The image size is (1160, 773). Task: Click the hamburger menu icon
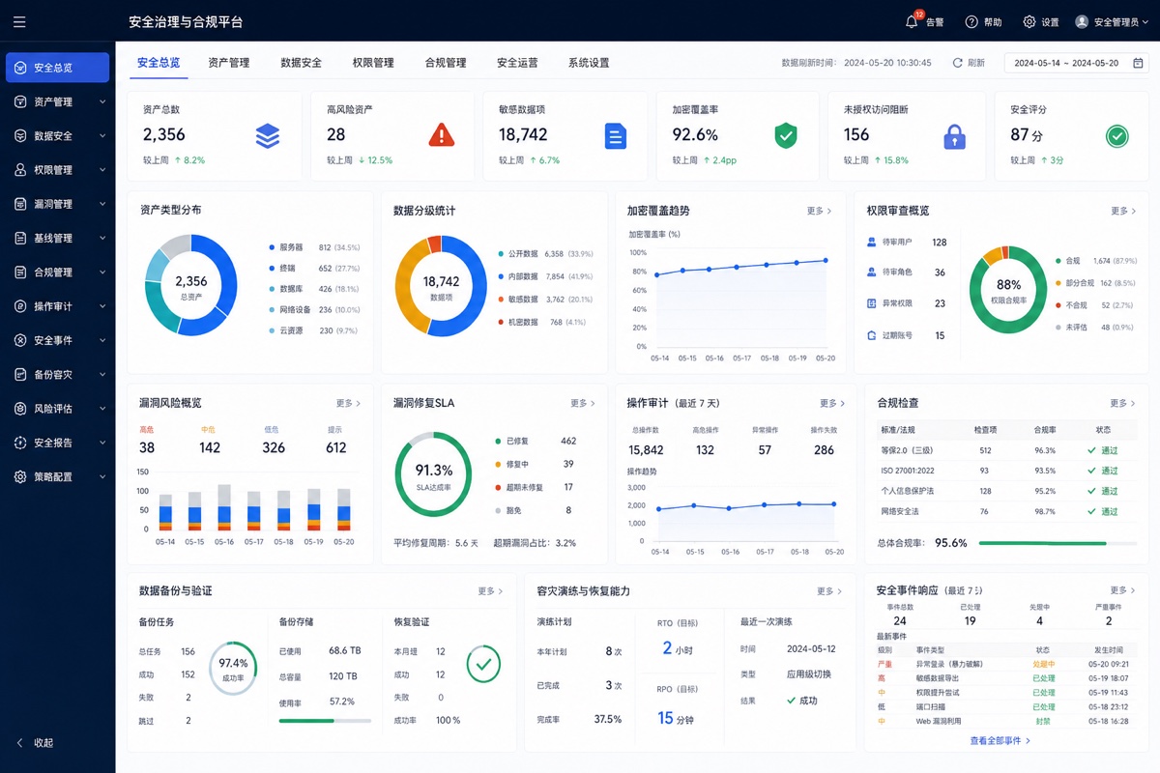tap(20, 21)
